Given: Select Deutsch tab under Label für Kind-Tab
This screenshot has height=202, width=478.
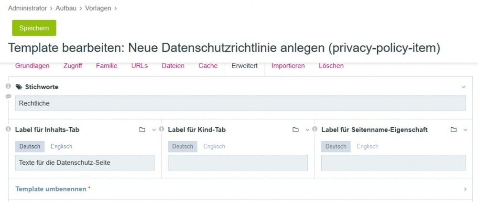Looking at the screenshot, I should tap(183, 146).
